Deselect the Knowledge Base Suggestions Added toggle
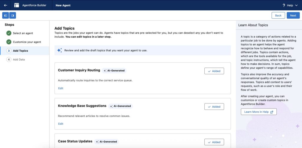 pyautogui.click(x=214, y=107)
